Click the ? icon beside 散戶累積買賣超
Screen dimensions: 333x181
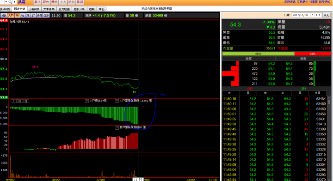[x=117, y=127]
